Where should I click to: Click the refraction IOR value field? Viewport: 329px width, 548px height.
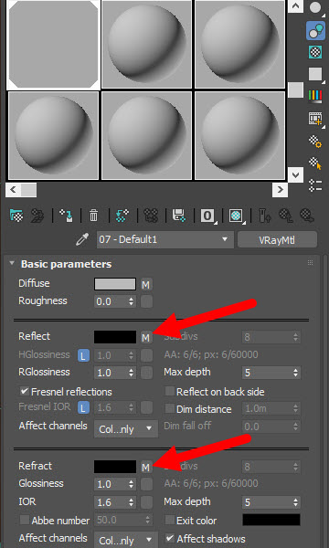(x=111, y=502)
